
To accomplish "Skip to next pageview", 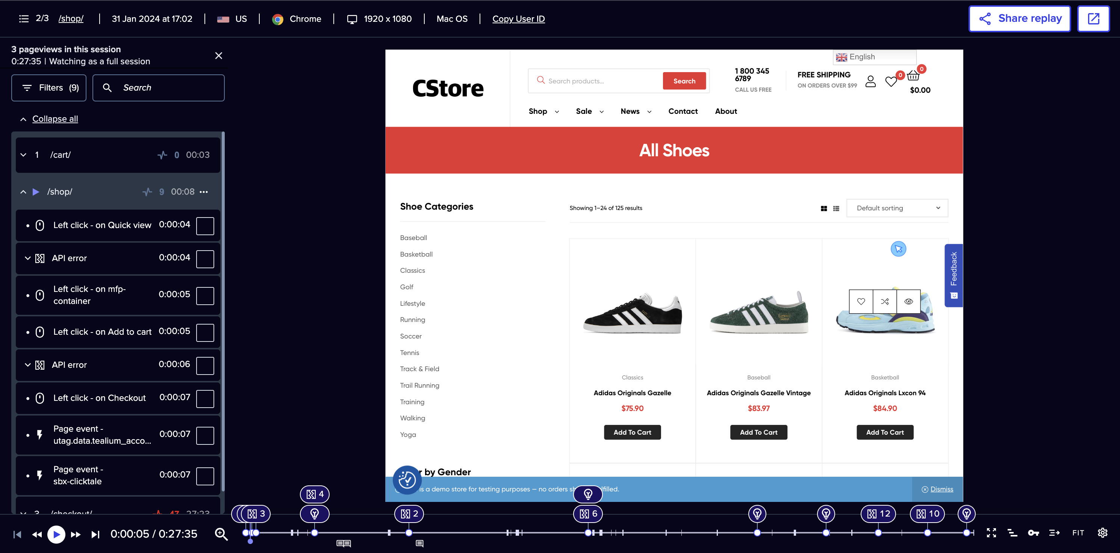I will [95, 534].
